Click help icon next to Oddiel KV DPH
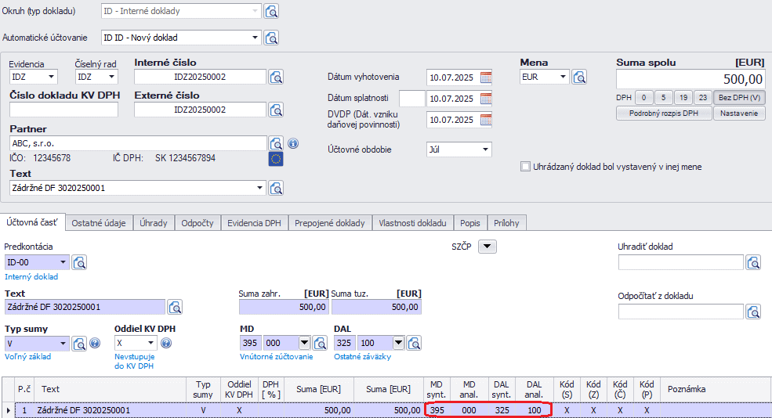Screen dimensions: 772x418 click(x=166, y=343)
